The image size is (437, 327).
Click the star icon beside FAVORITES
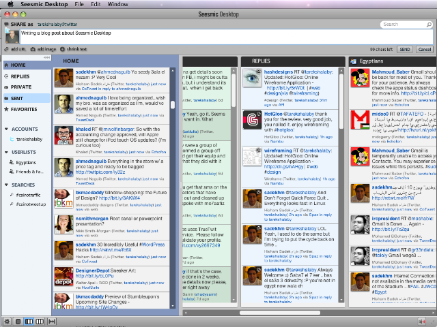pos(6,109)
